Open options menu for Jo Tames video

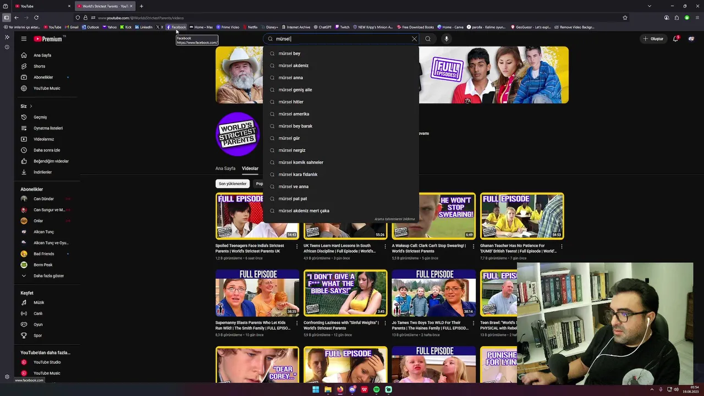point(473,323)
